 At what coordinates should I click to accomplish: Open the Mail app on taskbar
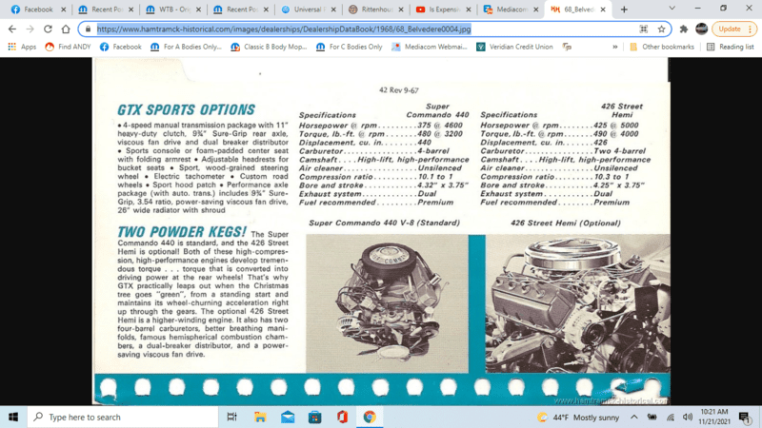click(288, 417)
